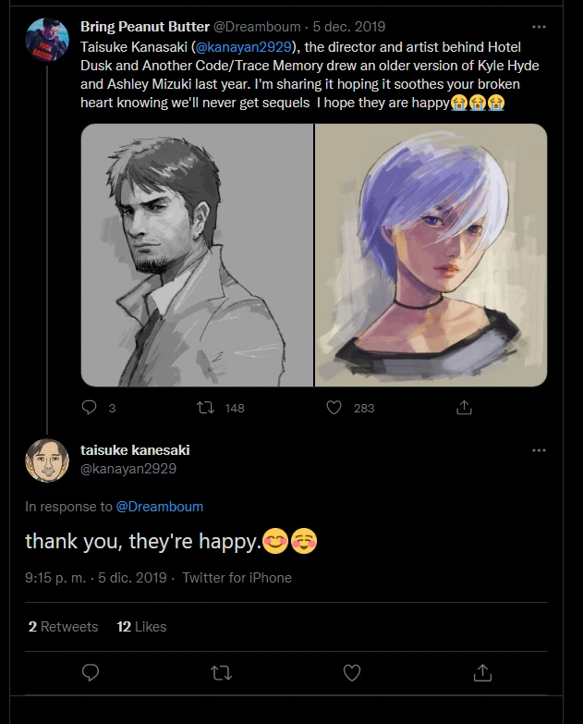Open more options on kanesaki's tweet

coord(540,450)
